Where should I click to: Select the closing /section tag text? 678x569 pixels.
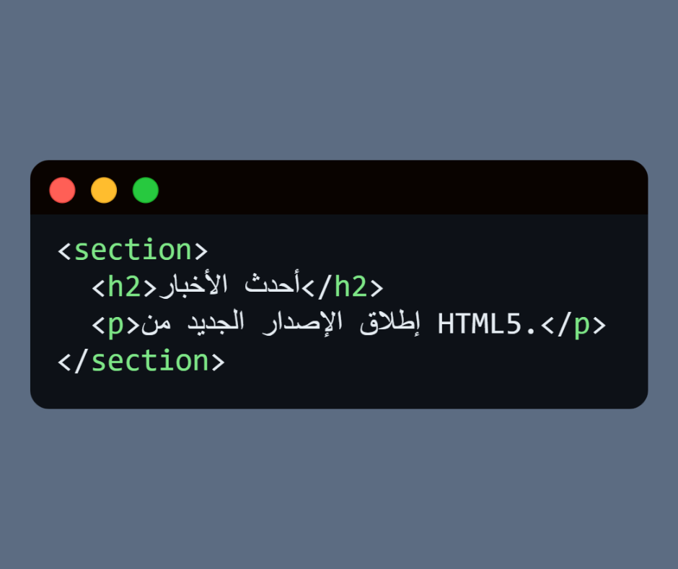tap(141, 361)
